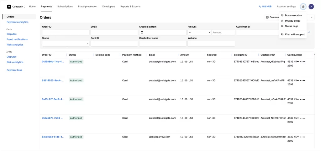
Task: Click the Decline code column header
Action: click(x=103, y=55)
